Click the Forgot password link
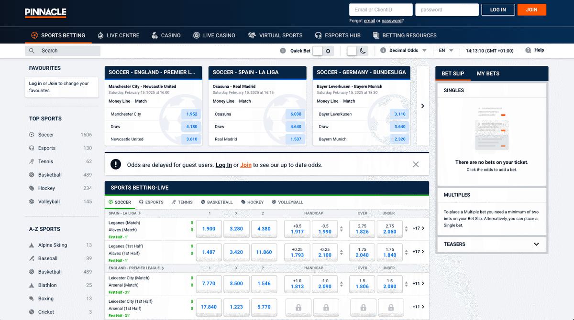 (392, 21)
